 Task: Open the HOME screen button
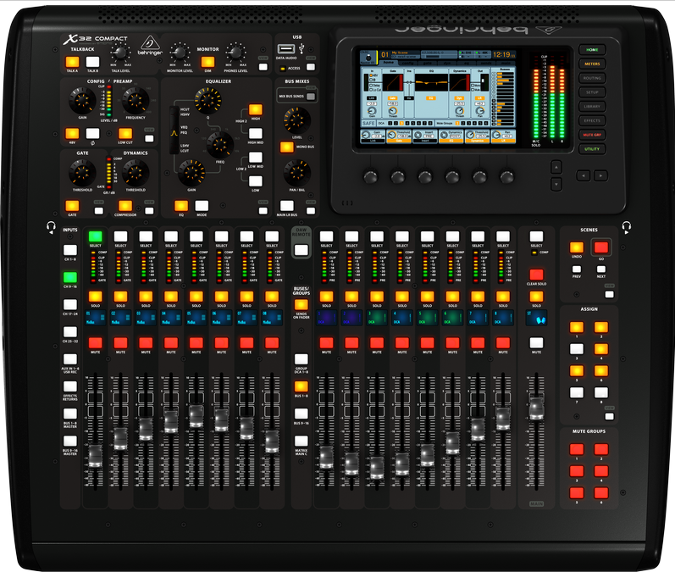(x=592, y=49)
